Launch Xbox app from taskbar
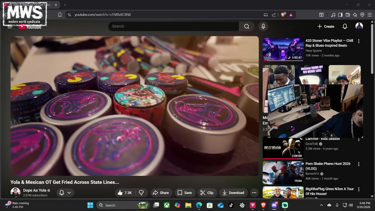The width and height of the screenshot is (375, 211). 167,205
